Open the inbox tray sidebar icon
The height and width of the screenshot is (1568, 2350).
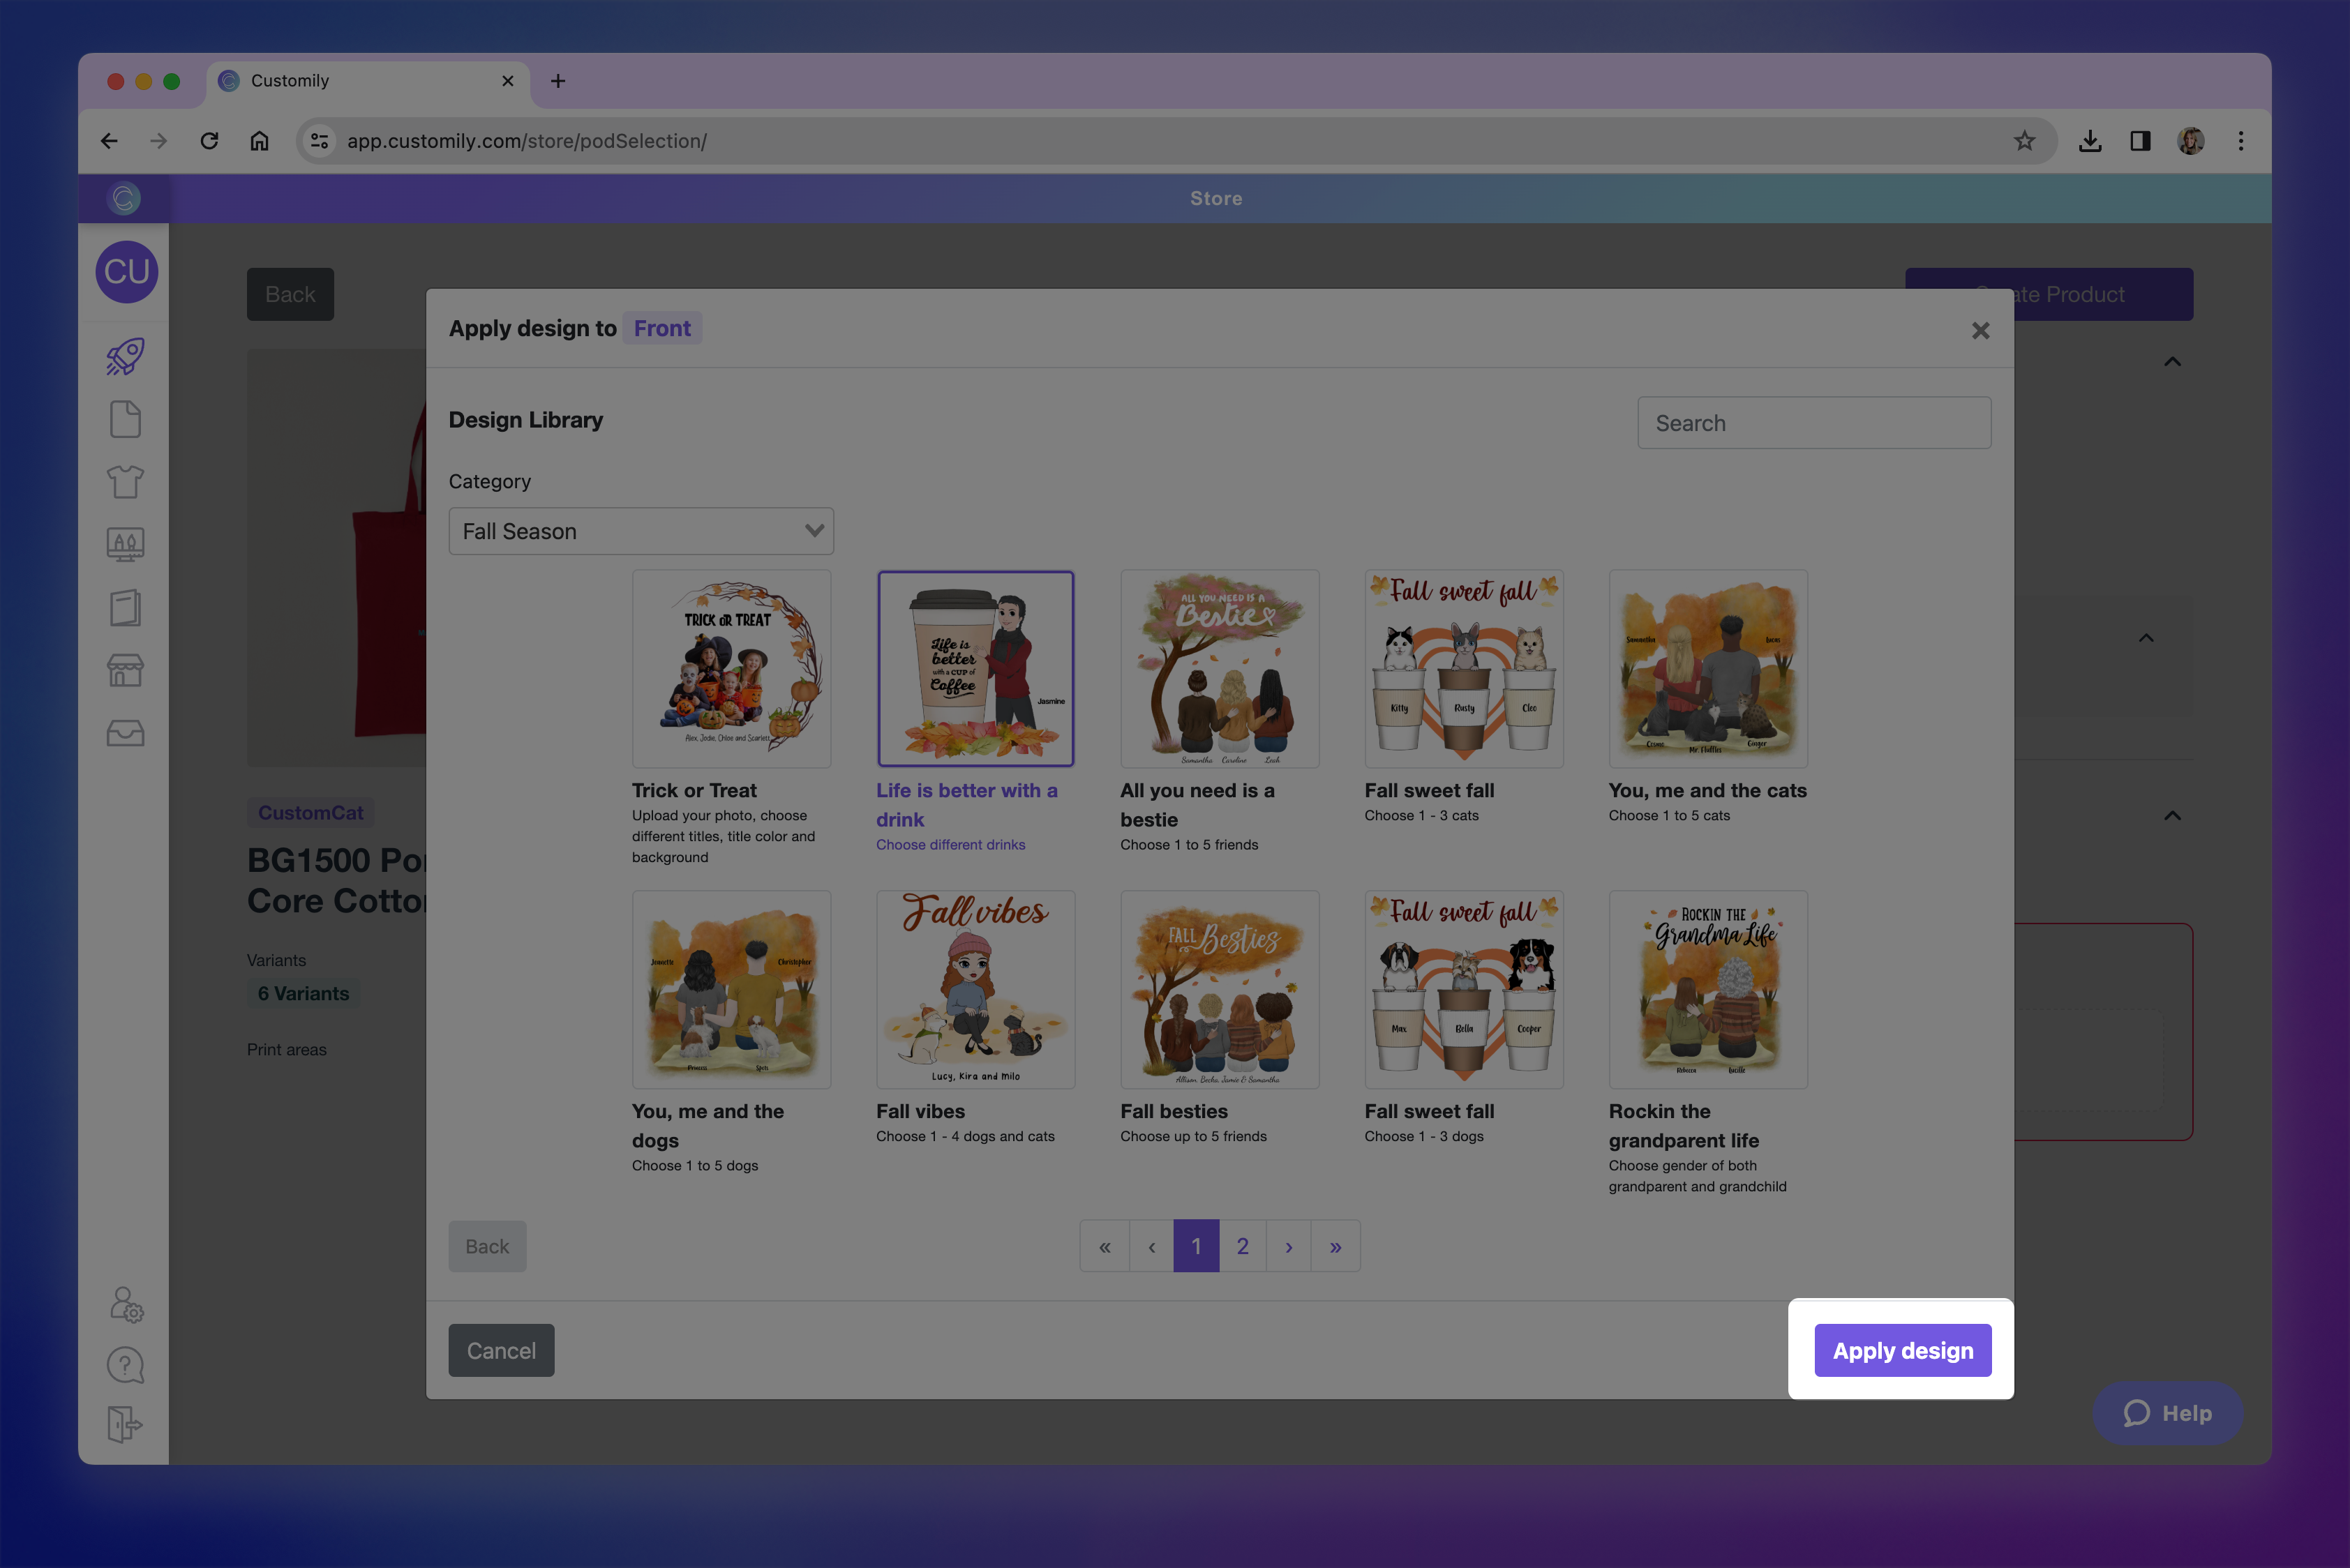point(125,733)
